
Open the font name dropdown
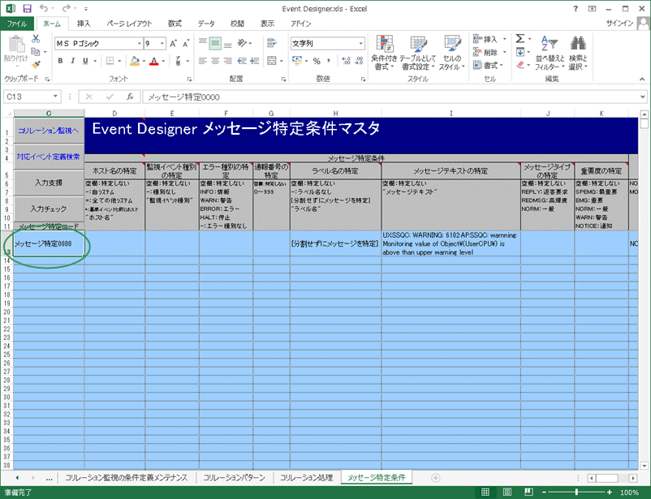[x=140, y=43]
